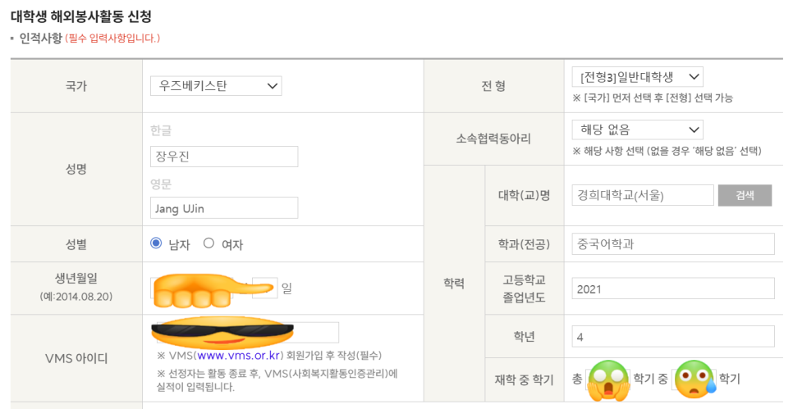Image resolution: width=793 pixels, height=409 pixels.
Task: Click the dropdown arrow on the 국가 selector
Action: [272, 86]
